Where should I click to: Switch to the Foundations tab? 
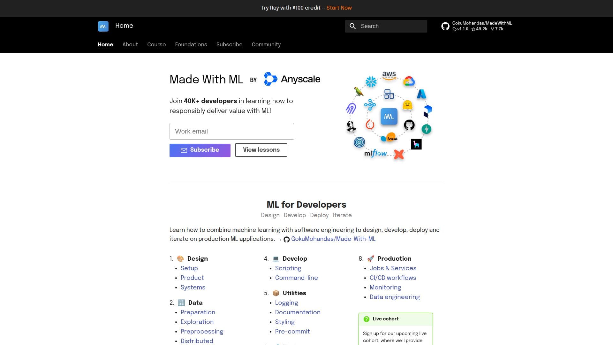point(191,44)
